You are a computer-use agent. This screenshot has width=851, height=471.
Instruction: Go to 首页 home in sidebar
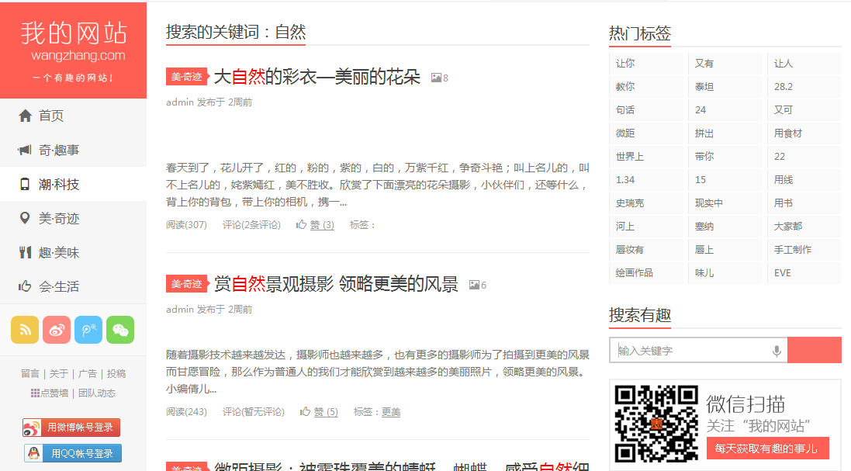point(51,116)
